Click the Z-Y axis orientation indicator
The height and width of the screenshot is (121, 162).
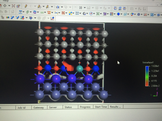[x=154, y=93]
